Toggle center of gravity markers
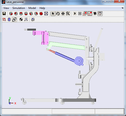126x116 pixels. [21, 20]
